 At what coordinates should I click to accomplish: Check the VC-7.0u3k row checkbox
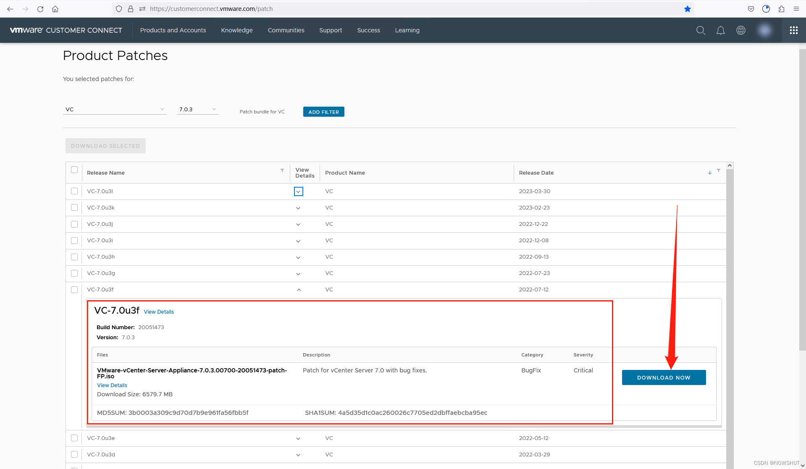[x=74, y=207]
